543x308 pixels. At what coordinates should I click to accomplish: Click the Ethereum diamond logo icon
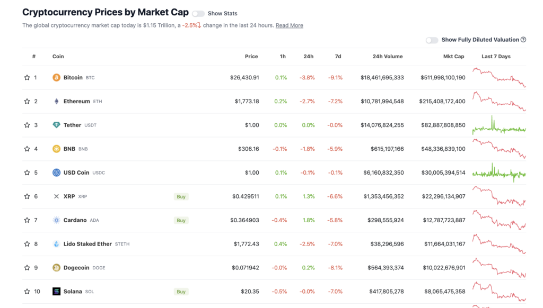pyautogui.click(x=56, y=101)
